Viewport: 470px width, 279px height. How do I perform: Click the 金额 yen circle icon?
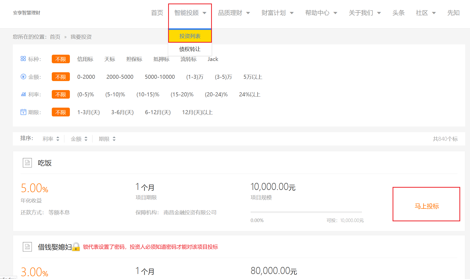pyautogui.click(x=23, y=77)
